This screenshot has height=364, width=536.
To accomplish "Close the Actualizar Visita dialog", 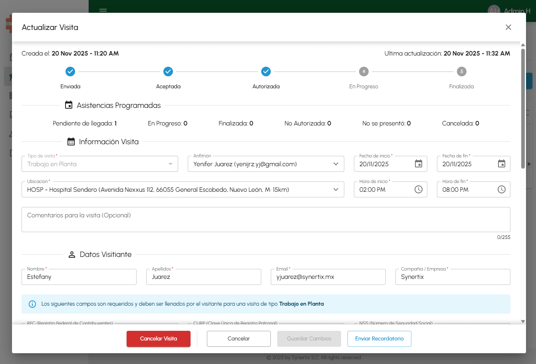I will pyautogui.click(x=508, y=27).
